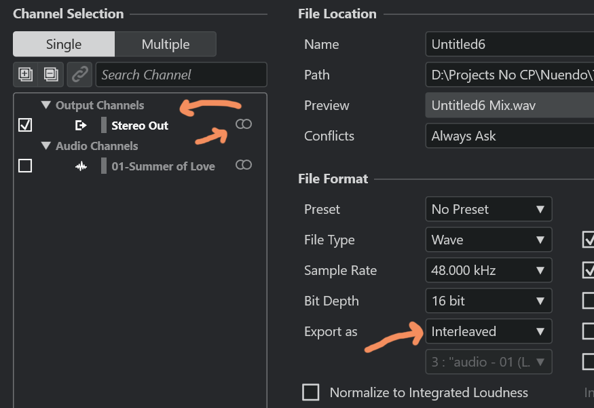Open the File Type Wave dropdown
The width and height of the screenshot is (594, 408).
(488, 240)
